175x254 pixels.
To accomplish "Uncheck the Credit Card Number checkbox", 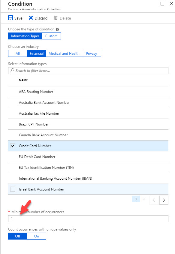I will [x=13, y=146].
